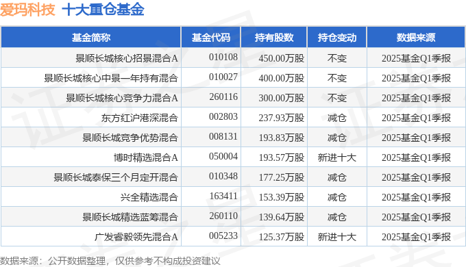Open 兴全精选混合 fund entry
Viewport: 466px width, 267px height.
click(x=149, y=197)
